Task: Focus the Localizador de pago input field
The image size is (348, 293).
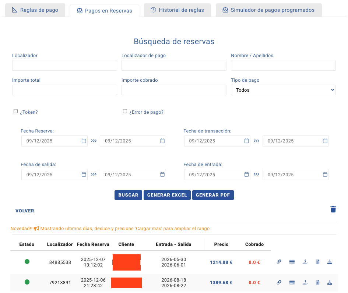Action: tap(174, 66)
